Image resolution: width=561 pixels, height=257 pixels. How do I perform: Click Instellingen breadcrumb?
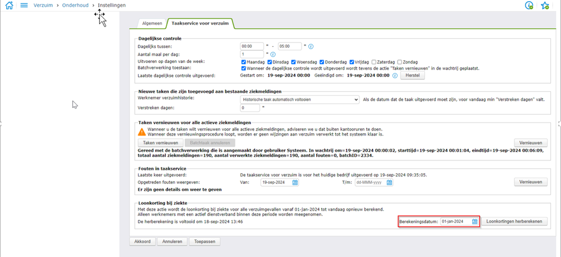click(x=112, y=6)
